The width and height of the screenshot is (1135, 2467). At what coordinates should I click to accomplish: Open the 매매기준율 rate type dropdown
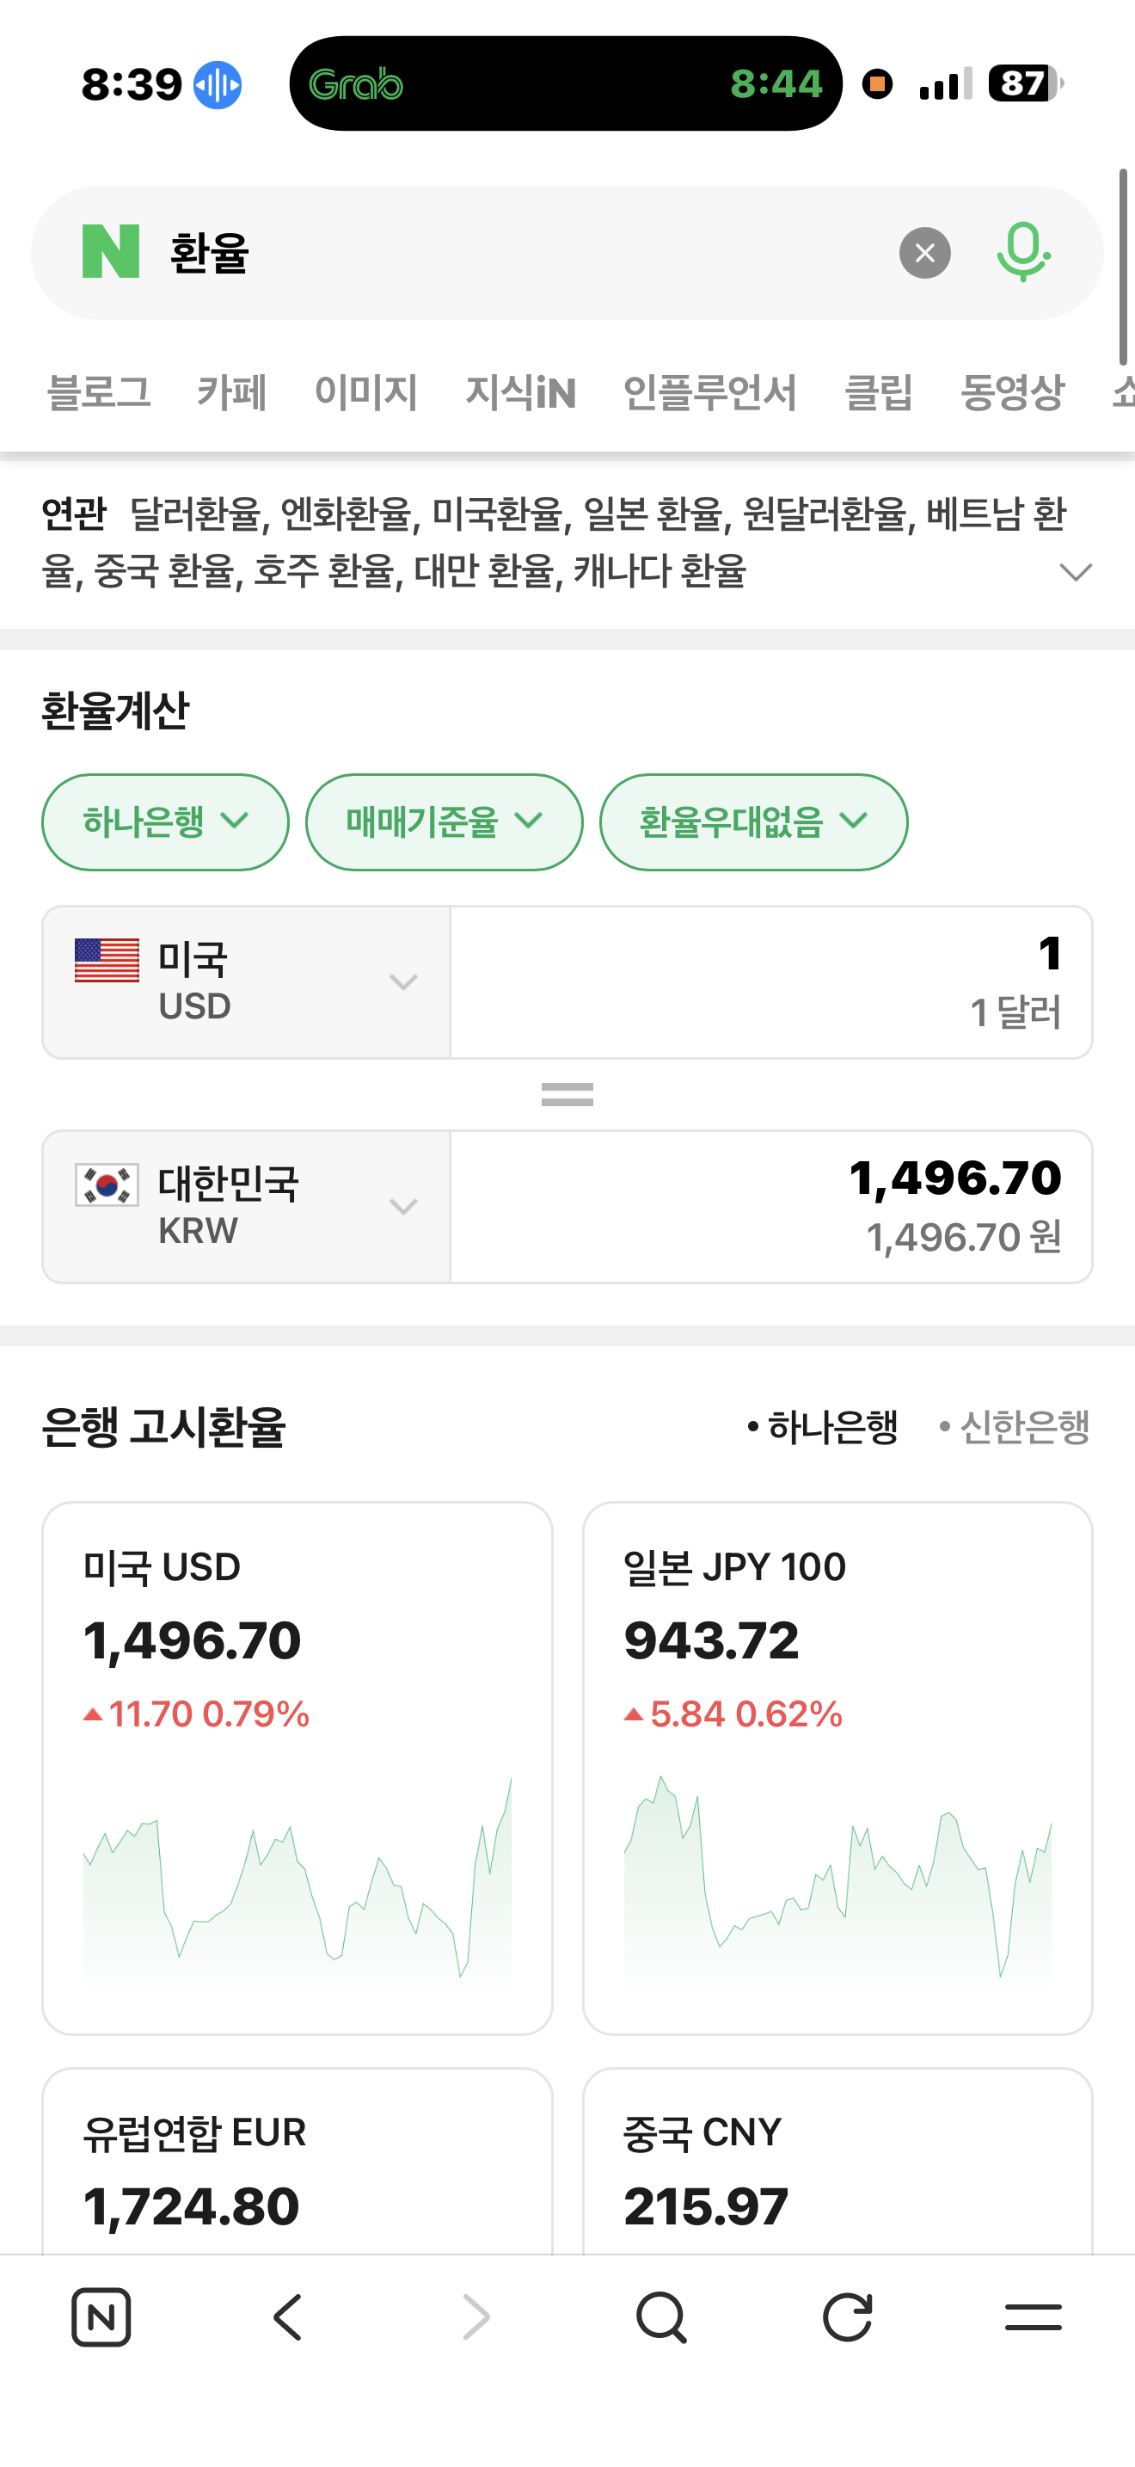444,821
